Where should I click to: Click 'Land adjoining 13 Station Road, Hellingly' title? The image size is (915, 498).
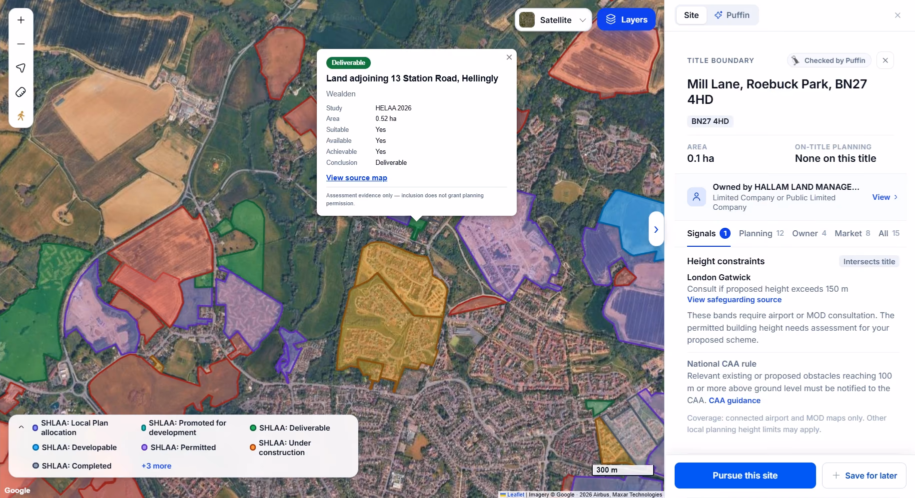(412, 78)
